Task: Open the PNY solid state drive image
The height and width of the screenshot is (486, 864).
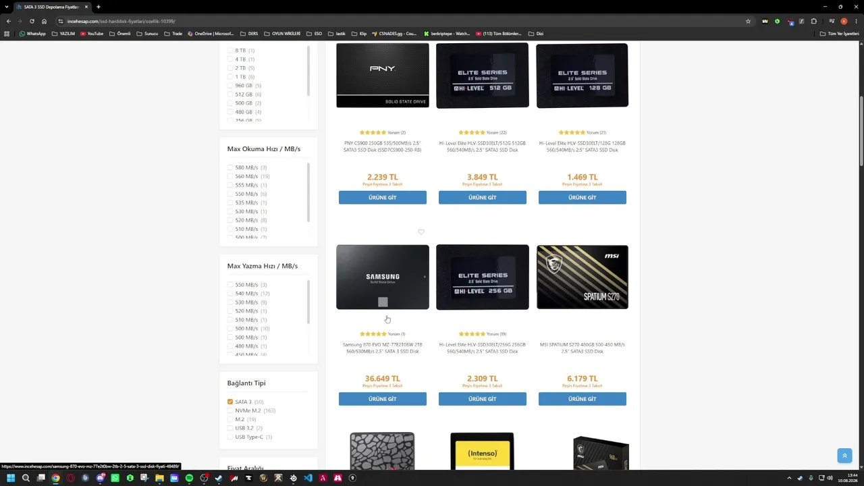Action: [x=383, y=75]
